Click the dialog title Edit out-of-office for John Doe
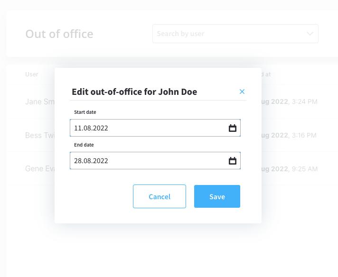Viewport: 338px width, 277px height. (134, 92)
